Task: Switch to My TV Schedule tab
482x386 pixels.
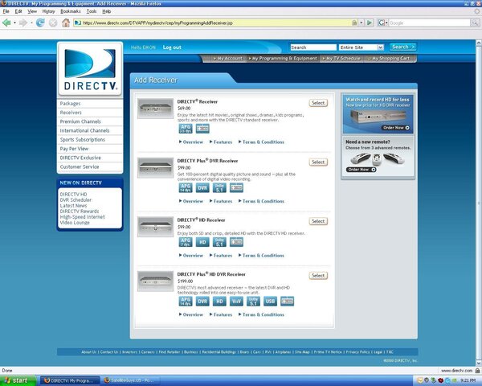Action: tap(341, 58)
